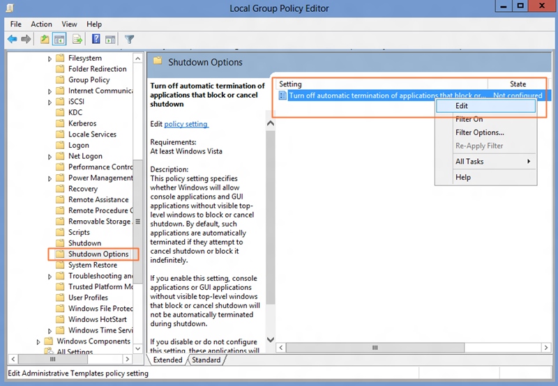558x386 pixels.
Task: Click the Up one level folder icon
Action: coord(45,39)
